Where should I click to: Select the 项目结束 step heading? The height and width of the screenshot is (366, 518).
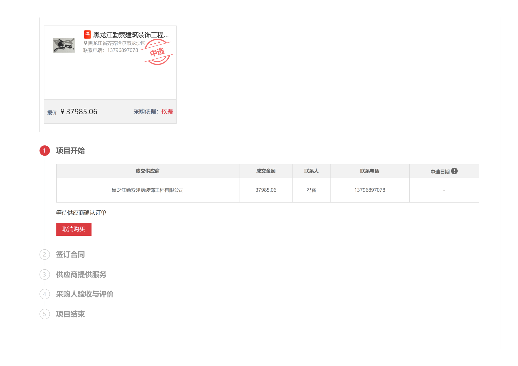pyautogui.click(x=70, y=314)
